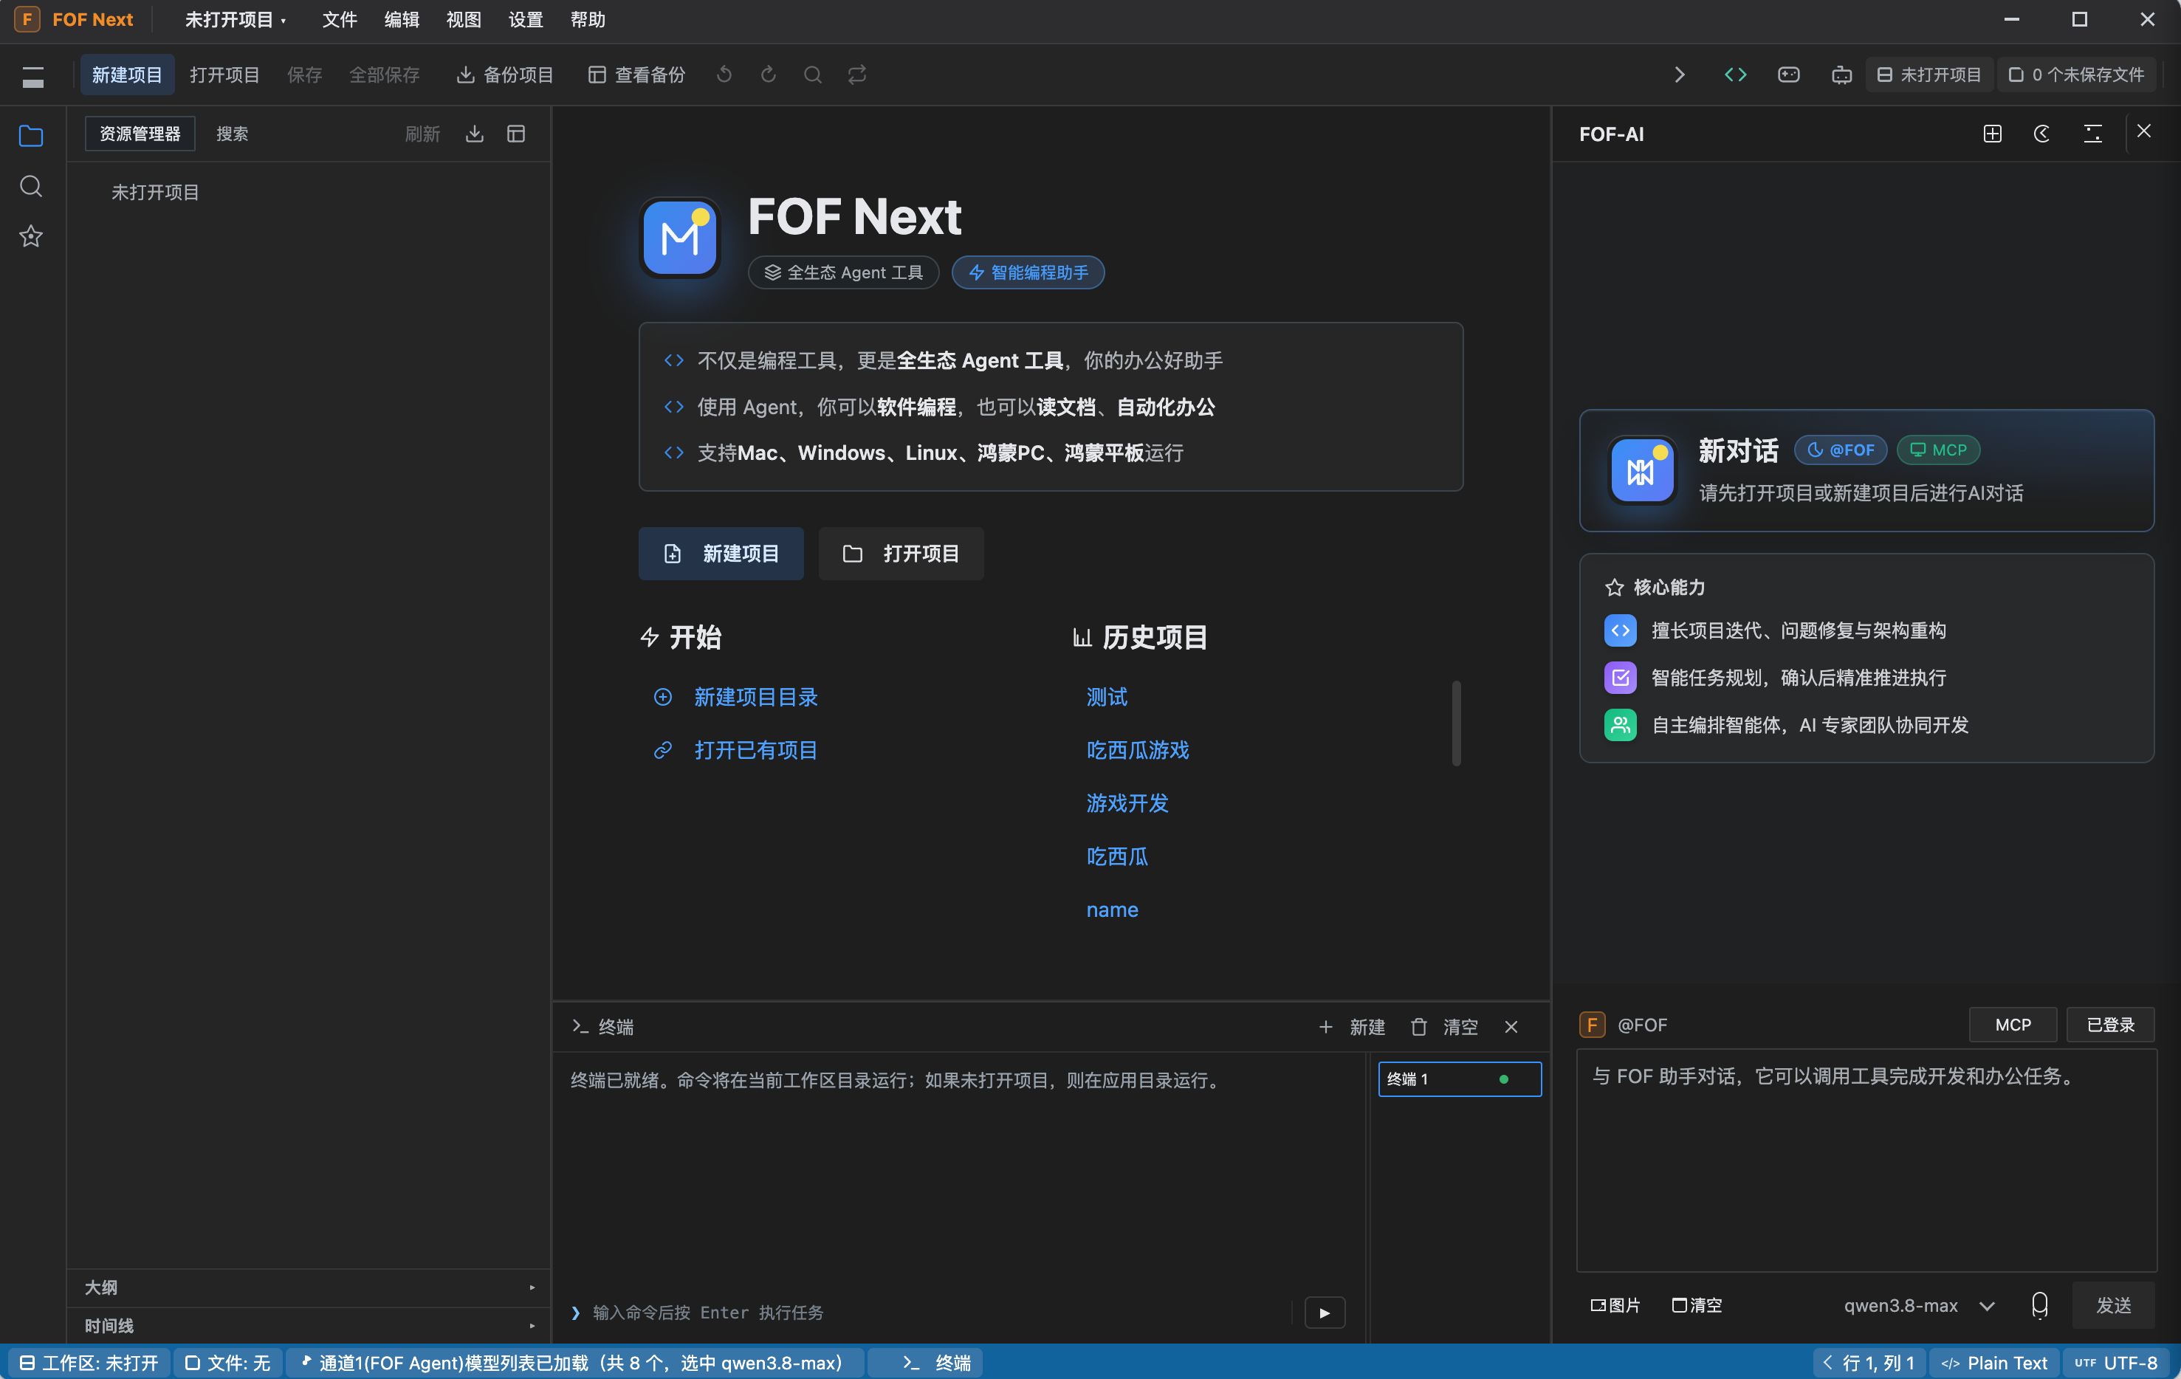Click the right chevron icon in toolbar
The width and height of the screenshot is (2181, 1379).
click(1679, 75)
